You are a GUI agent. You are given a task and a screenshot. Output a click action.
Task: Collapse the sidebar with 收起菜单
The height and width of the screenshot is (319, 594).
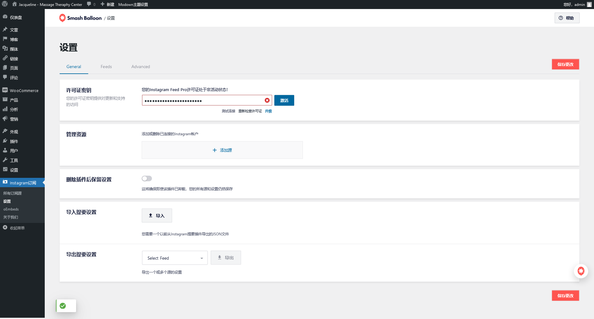point(17,228)
